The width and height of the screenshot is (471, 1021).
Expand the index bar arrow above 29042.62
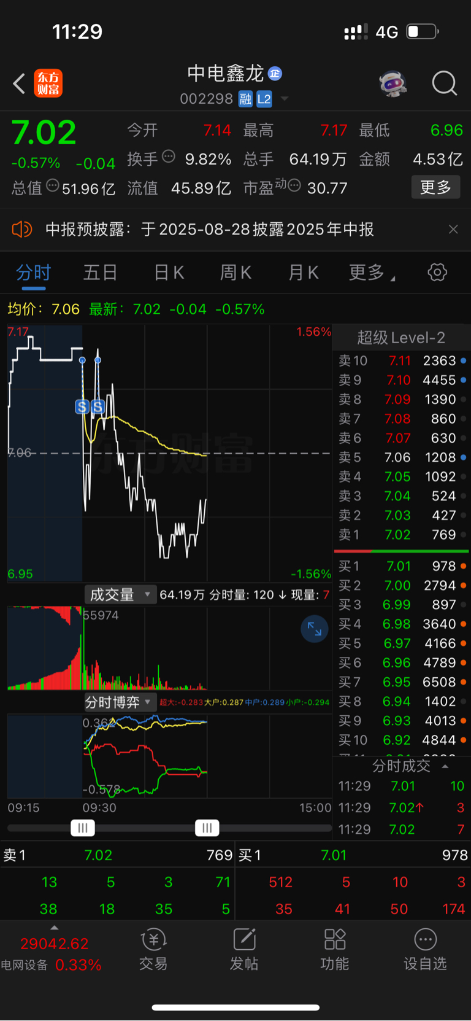click(55, 928)
